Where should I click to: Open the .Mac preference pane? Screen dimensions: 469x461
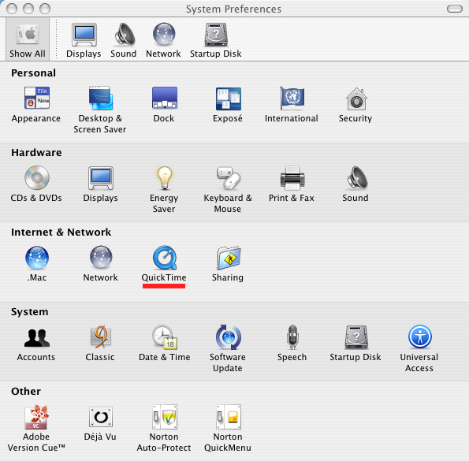[x=37, y=264]
